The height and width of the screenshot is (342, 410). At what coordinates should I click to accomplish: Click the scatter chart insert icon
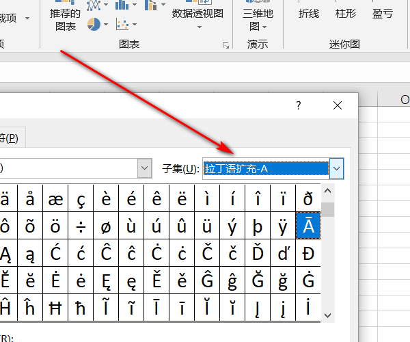123,25
